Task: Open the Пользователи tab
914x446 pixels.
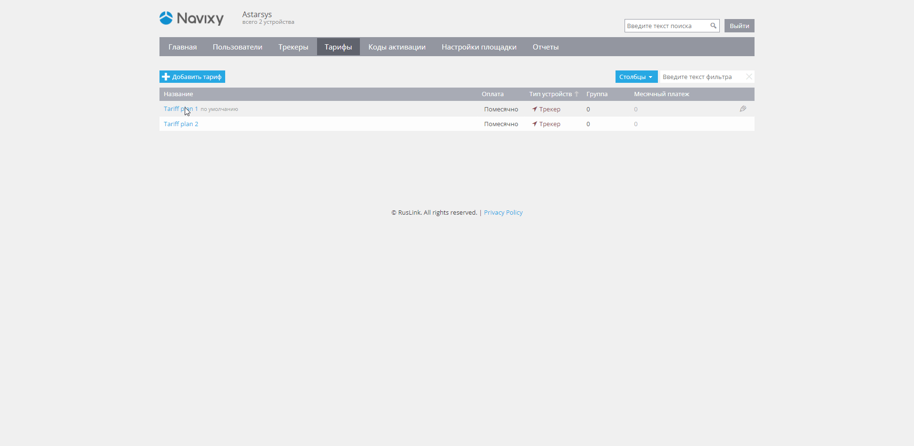Action: click(238, 47)
